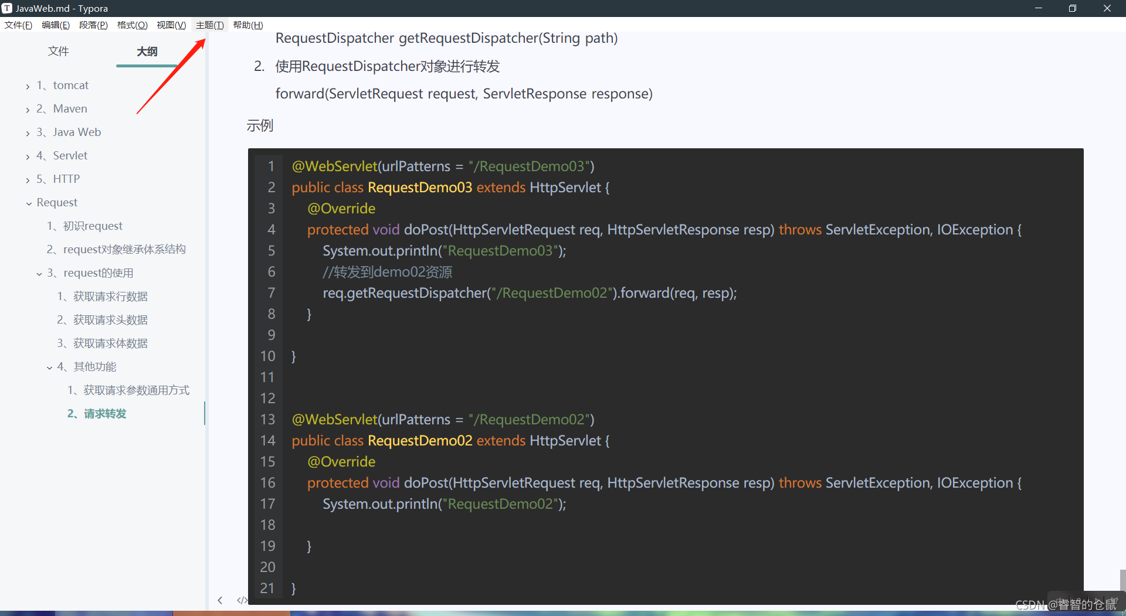
Task: Jump to 1、tomcat heading in outline
Action: (62, 86)
